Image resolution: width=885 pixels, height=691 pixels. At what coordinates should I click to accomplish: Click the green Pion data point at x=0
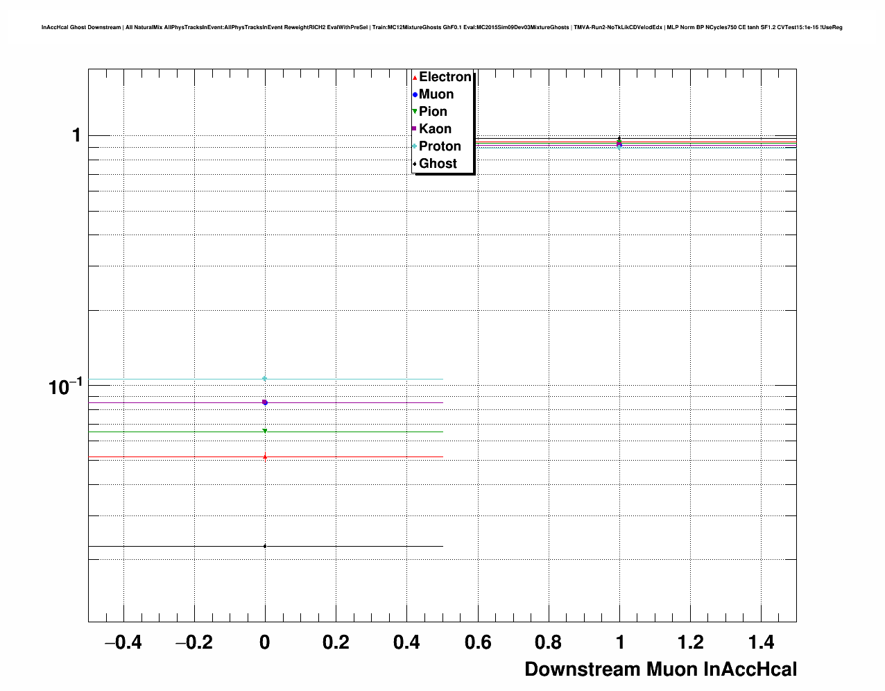coord(265,432)
